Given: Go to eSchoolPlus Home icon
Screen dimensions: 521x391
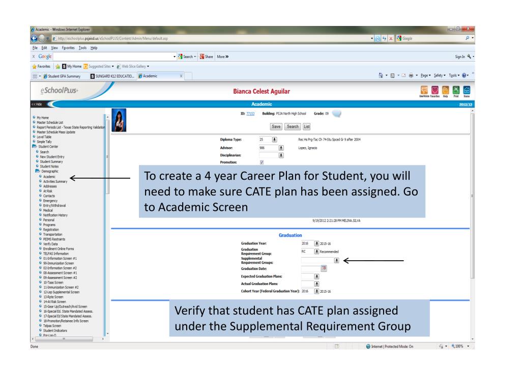Looking at the screenshot, I should (467, 90).
